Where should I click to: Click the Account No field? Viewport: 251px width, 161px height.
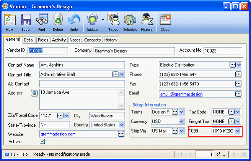223,51
